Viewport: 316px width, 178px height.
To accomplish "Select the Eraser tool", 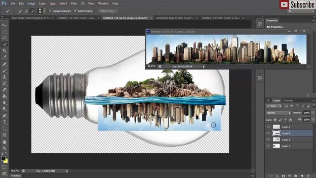I will click(x=4, y=90).
